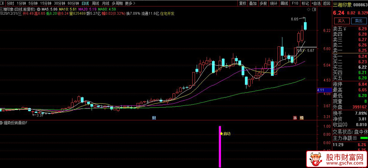Image resolution: width=368 pixels, height=168 pixels.
Task: Expand the MA indicator settings dropdown arrow
Action: 38,9
